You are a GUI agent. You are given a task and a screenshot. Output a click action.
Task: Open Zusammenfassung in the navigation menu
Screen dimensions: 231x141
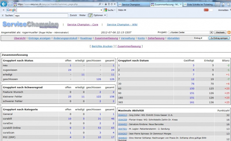[106, 38]
